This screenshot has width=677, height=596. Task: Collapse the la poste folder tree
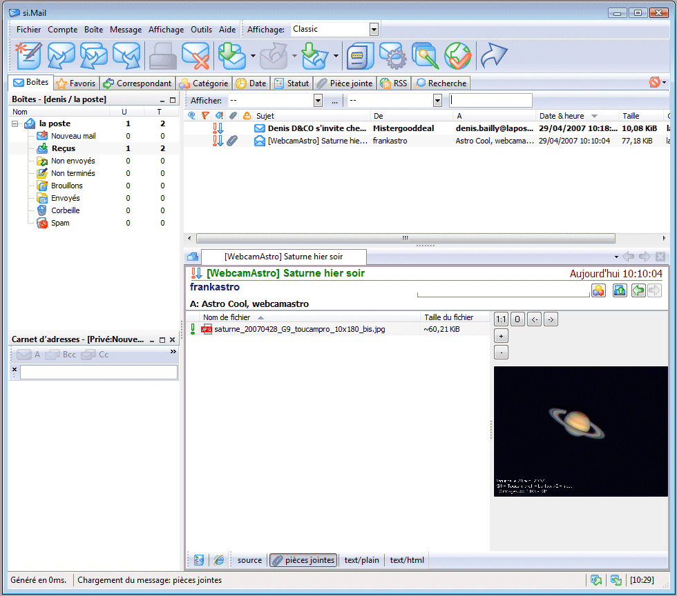pos(15,123)
